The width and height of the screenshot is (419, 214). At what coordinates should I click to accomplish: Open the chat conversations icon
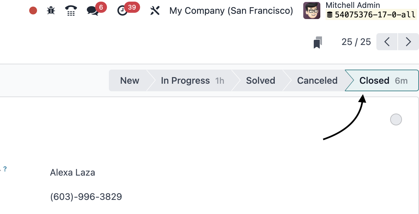click(x=92, y=11)
